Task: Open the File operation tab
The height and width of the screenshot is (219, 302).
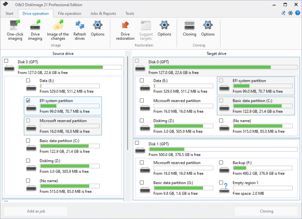Action: [70, 14]
